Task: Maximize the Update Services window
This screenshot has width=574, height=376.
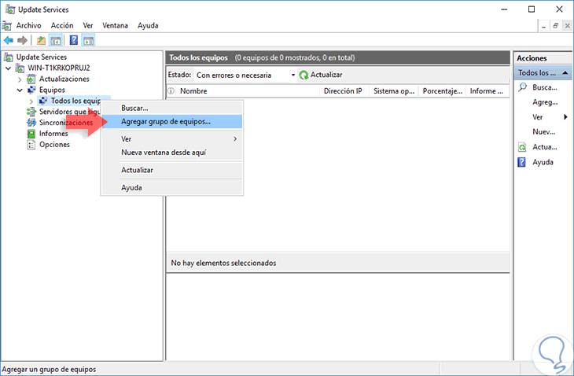Action: 532,9
